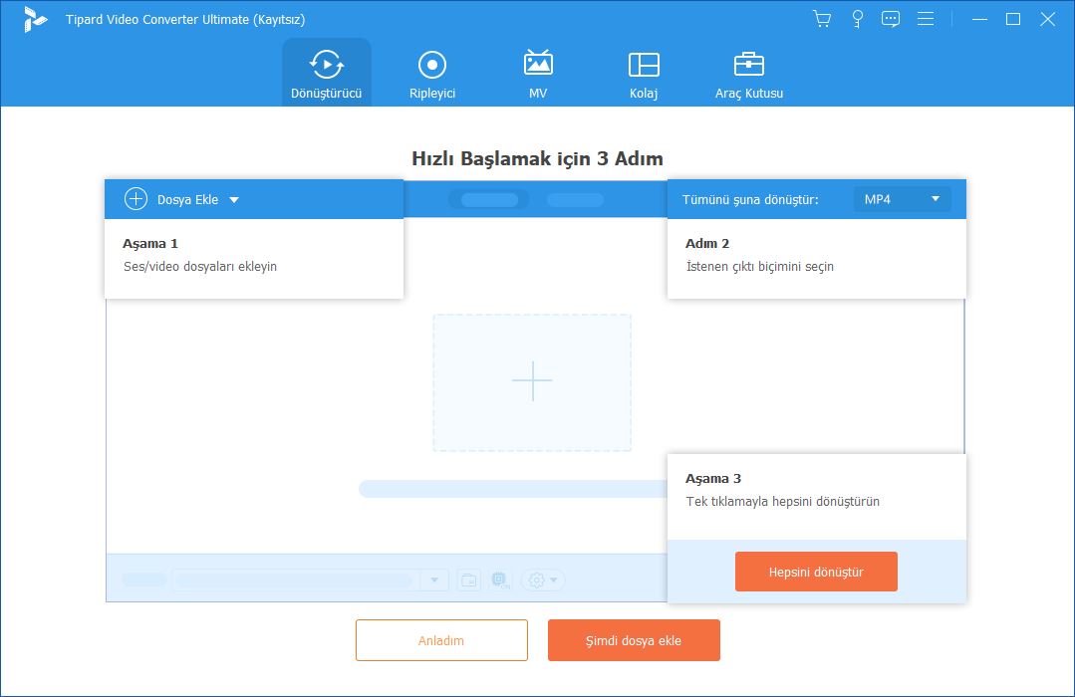Close the Tipard Video Converter window

point(1047,19)
